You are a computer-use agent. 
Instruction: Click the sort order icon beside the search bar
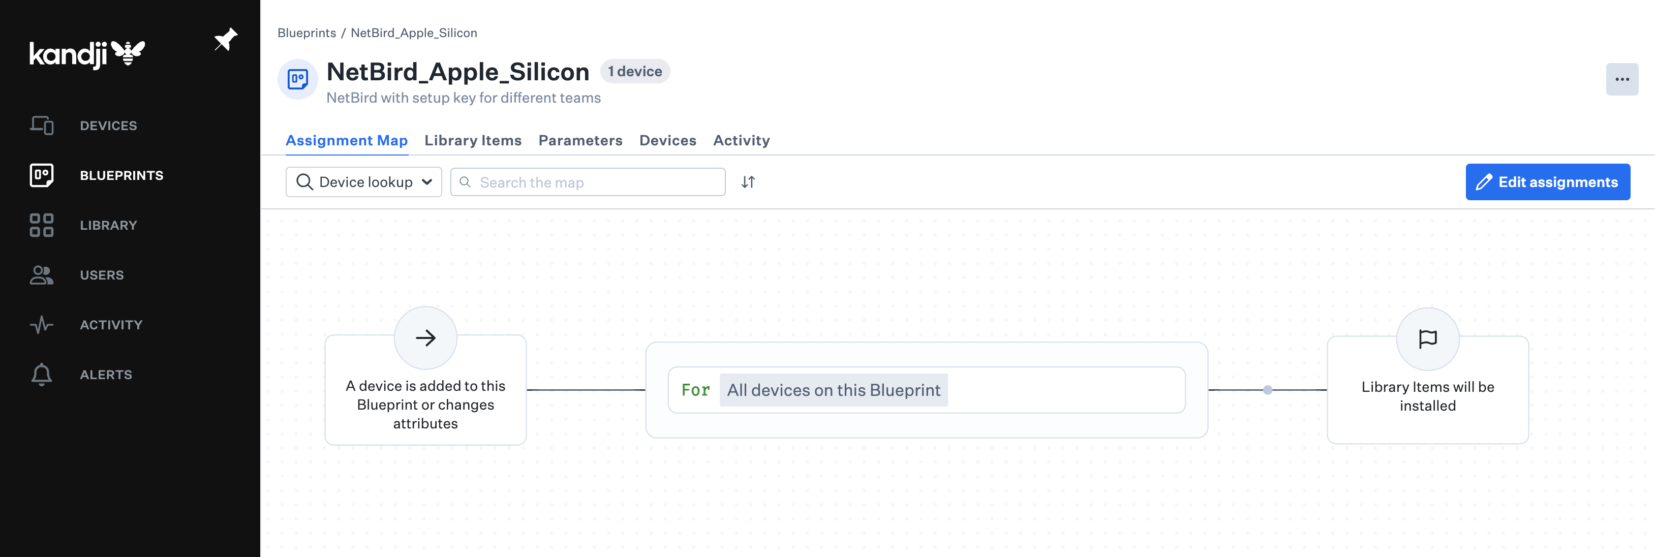748,182
